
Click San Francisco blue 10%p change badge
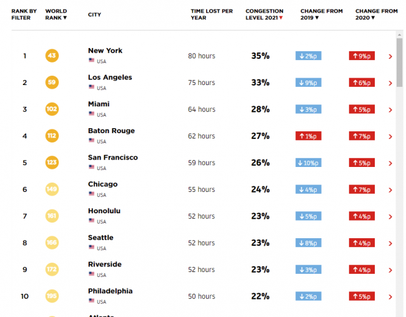[x=308, y=163]
